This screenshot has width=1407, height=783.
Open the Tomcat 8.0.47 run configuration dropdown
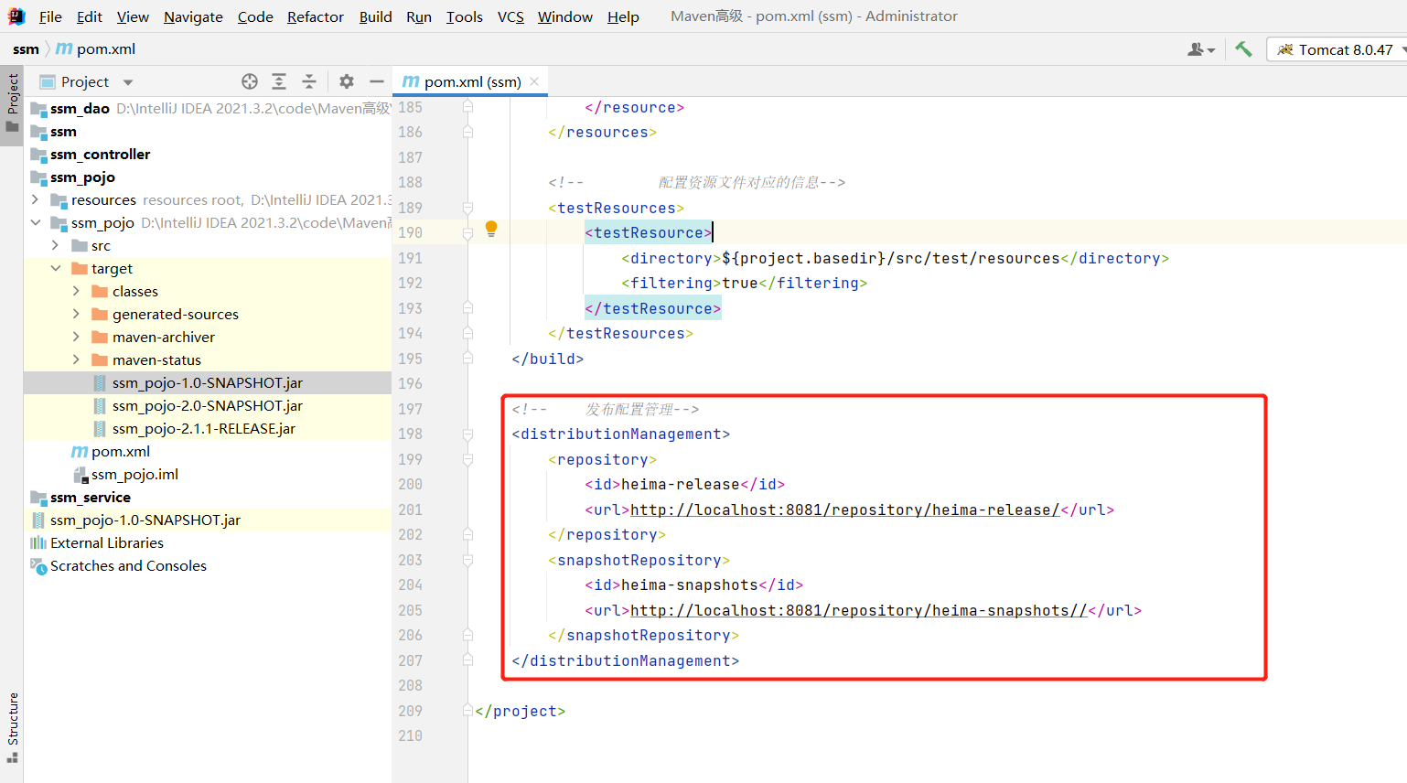[1339, 49]
